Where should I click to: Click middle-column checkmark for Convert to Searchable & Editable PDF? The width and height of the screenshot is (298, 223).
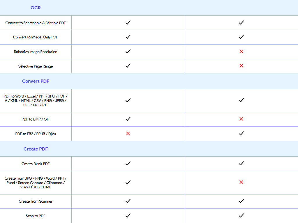[128, 22]
